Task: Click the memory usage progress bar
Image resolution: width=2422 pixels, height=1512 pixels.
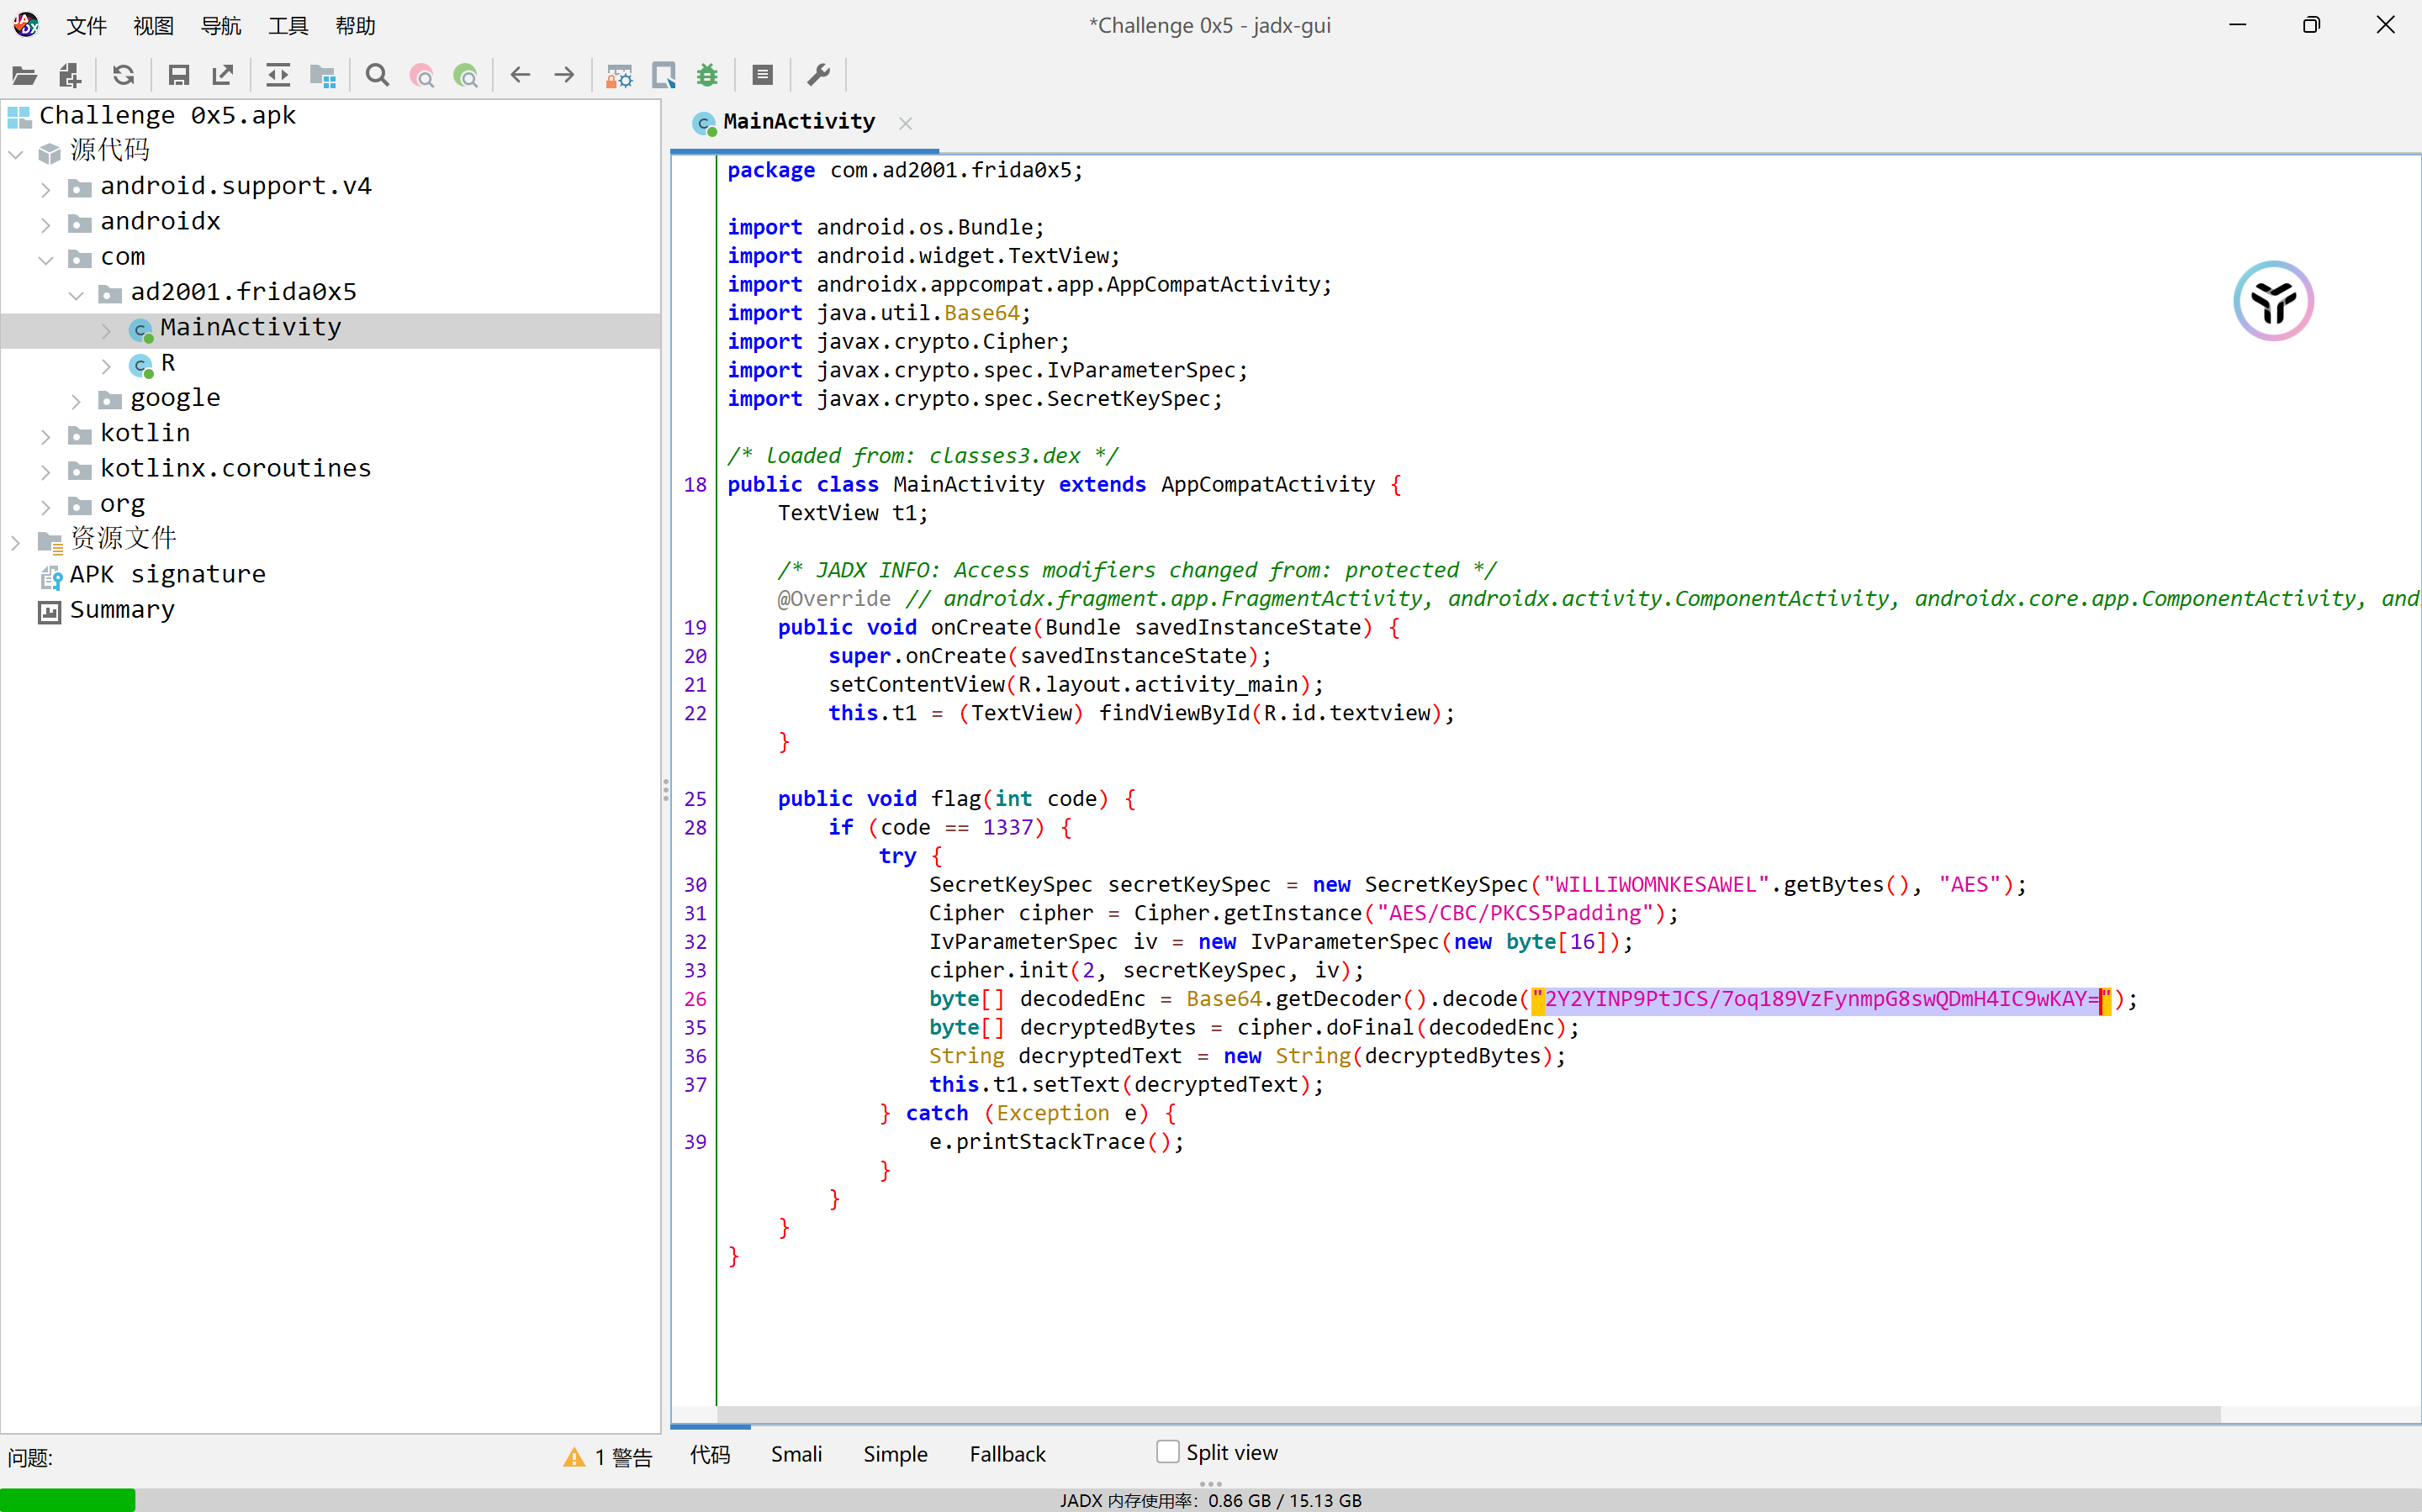Action: pyautogui.click(x=67, y=1499)
